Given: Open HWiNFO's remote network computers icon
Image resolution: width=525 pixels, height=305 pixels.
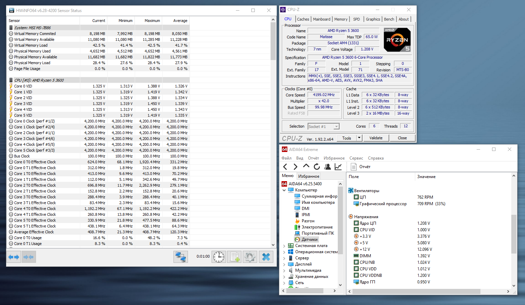Looking at the screenshot, I should [181, 257].
